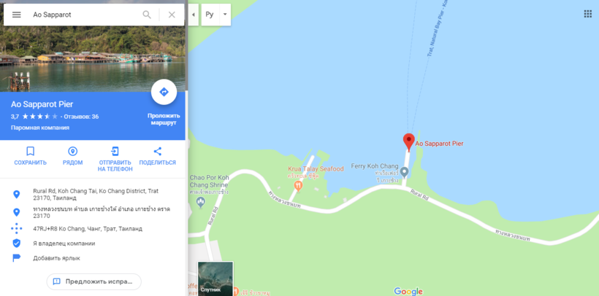Save place with the bookmark icon
Screen dimensions: 599x296
(x=30, y=152)
